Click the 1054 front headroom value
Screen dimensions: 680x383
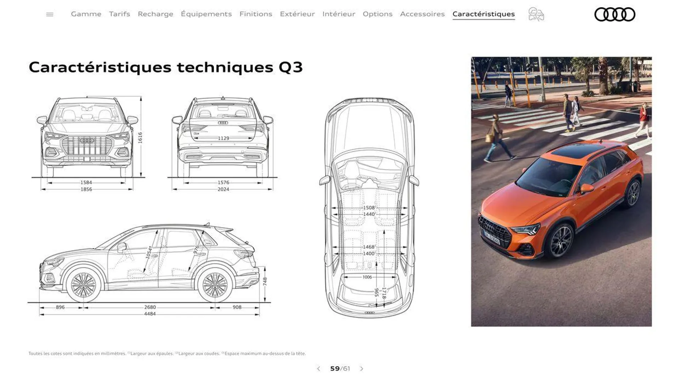[x=149, y=252]
